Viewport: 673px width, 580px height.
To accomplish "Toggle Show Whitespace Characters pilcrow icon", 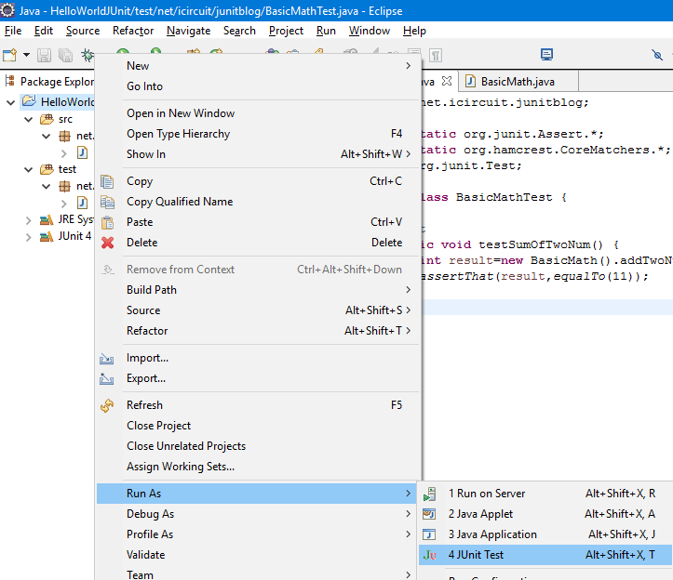I will click(x=436, y=55).
